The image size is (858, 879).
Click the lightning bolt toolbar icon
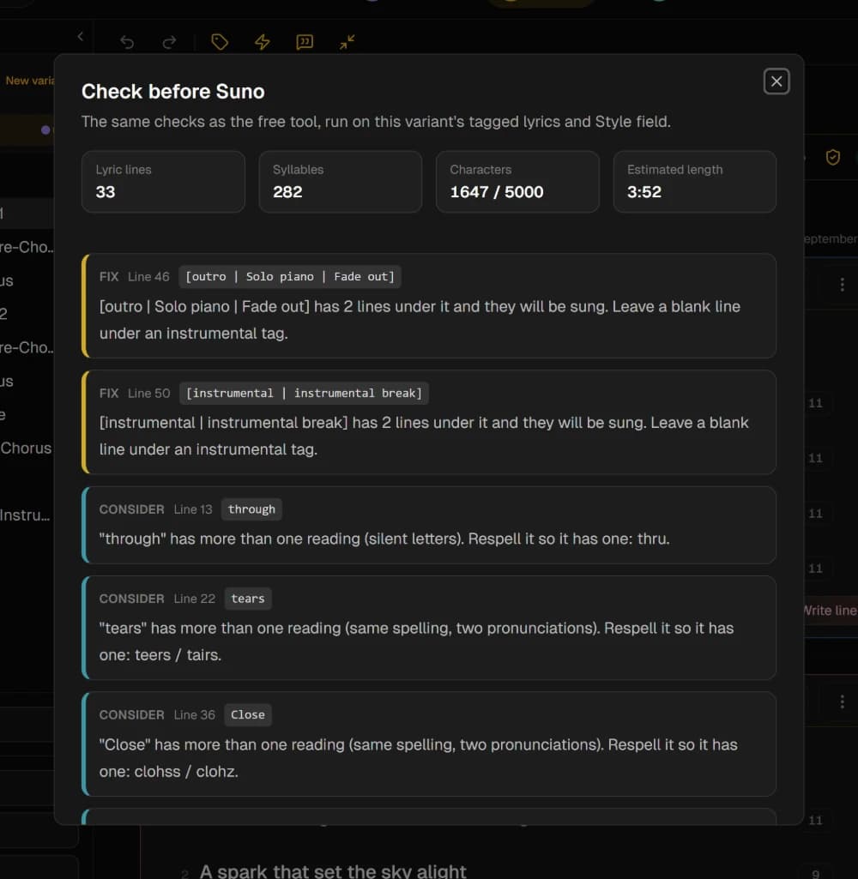pyautogui.click(x=262, y=42)
